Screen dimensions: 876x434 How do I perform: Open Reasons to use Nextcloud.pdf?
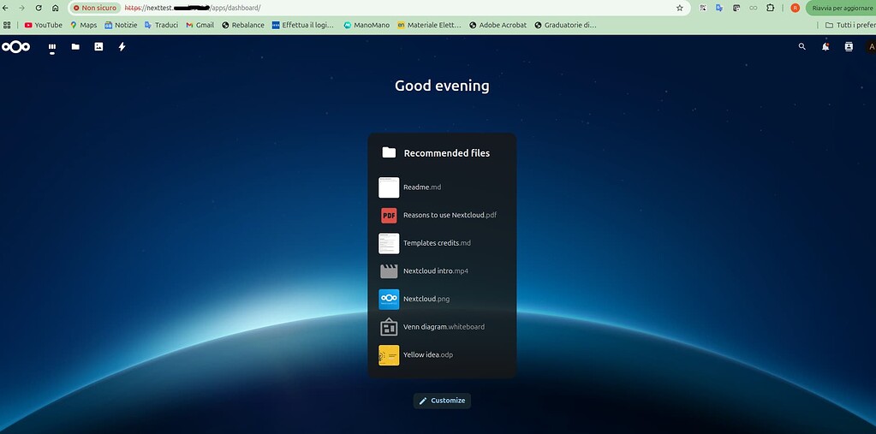point(450,216)
